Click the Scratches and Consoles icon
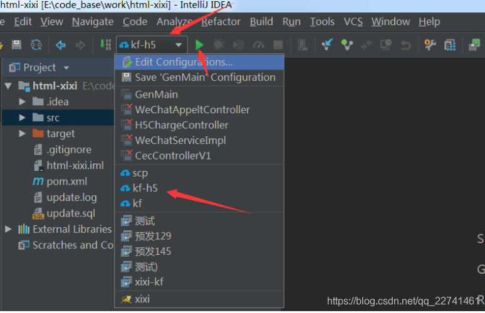Image resolution: width=485 pixels, height=313 pixels. coord(24,245)
